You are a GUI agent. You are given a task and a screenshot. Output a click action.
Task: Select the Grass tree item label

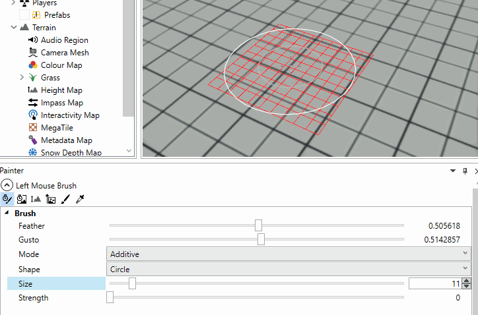pyautogui.click(x=50, y=78)
